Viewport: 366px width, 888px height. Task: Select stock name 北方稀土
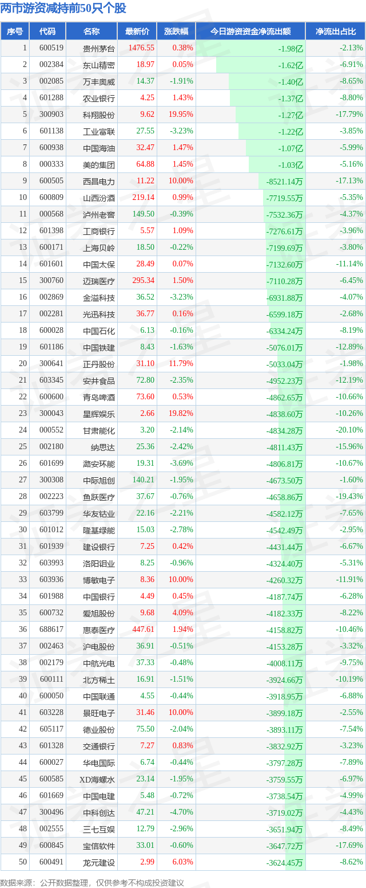99,679
